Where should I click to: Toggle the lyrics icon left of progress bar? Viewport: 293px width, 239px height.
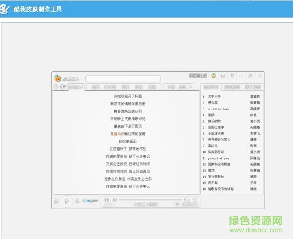(106, 200)
